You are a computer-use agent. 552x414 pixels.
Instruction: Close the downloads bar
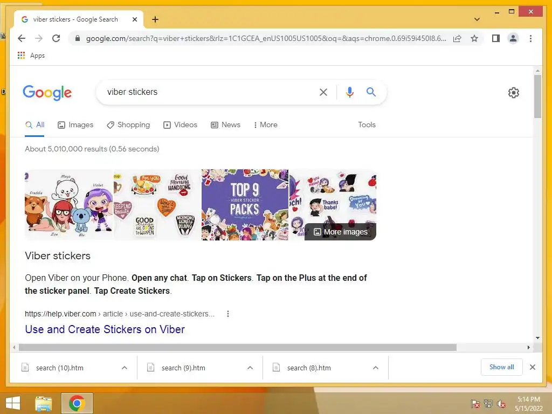pyautogui.click(x=532, y=367)
